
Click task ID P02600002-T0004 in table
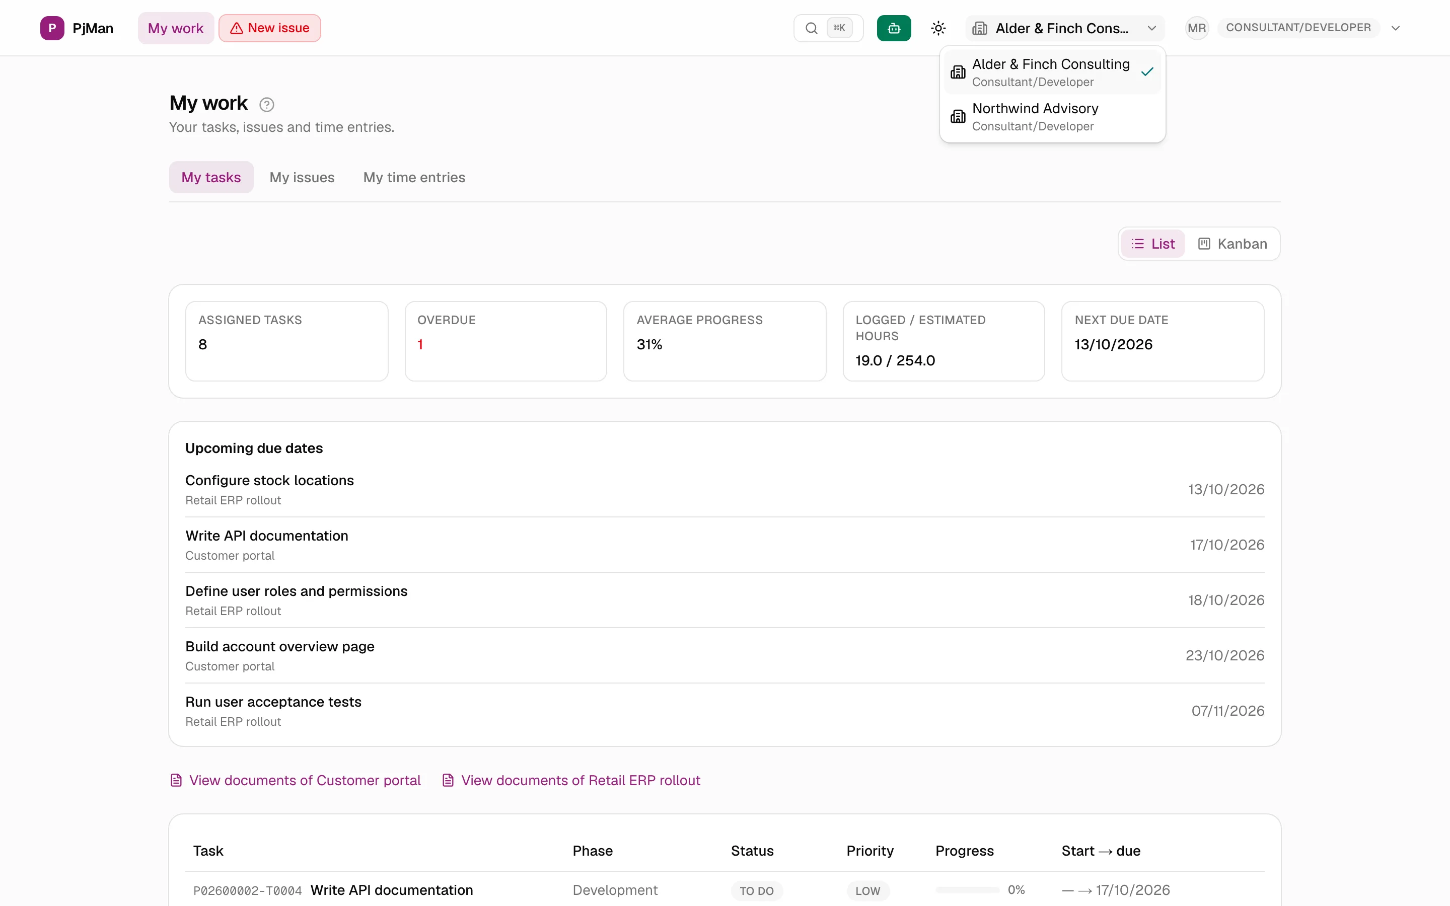tap(247, 890)
